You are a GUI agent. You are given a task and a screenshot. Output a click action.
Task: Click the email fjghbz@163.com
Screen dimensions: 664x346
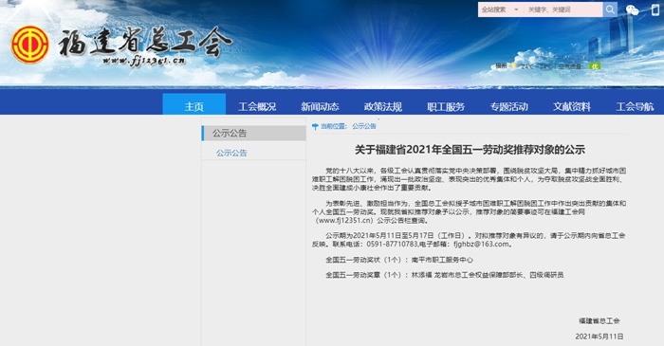pos(481,244)
